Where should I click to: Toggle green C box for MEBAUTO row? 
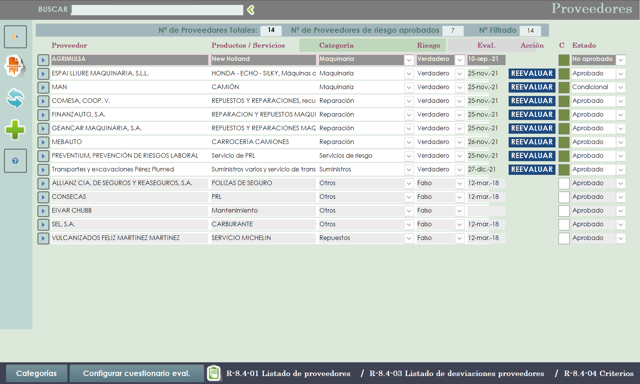point(564,142)
